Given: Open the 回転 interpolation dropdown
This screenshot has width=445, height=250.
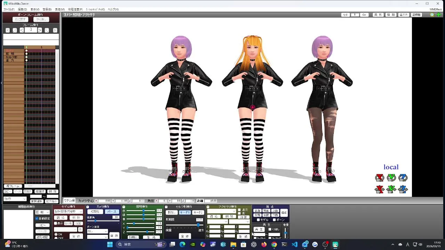Looking at the screenshot, I should pyautogui.click(x=42, y=212).
